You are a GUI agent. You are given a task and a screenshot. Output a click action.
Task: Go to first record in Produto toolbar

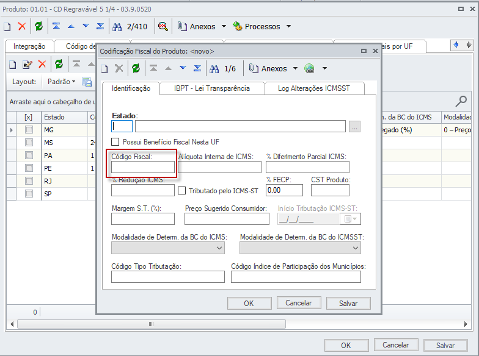(x=56, y=26)
